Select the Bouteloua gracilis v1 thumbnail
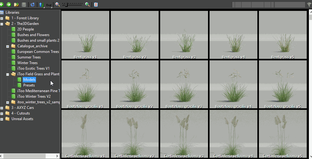Image resolution: width=312 pixels, height=159 pixels. click(85, 84)
